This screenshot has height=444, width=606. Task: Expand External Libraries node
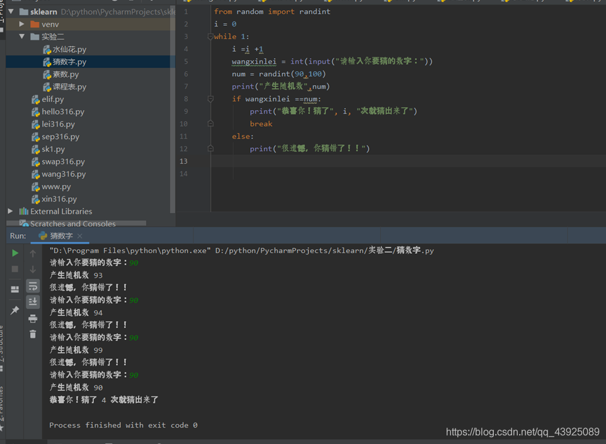11,211
